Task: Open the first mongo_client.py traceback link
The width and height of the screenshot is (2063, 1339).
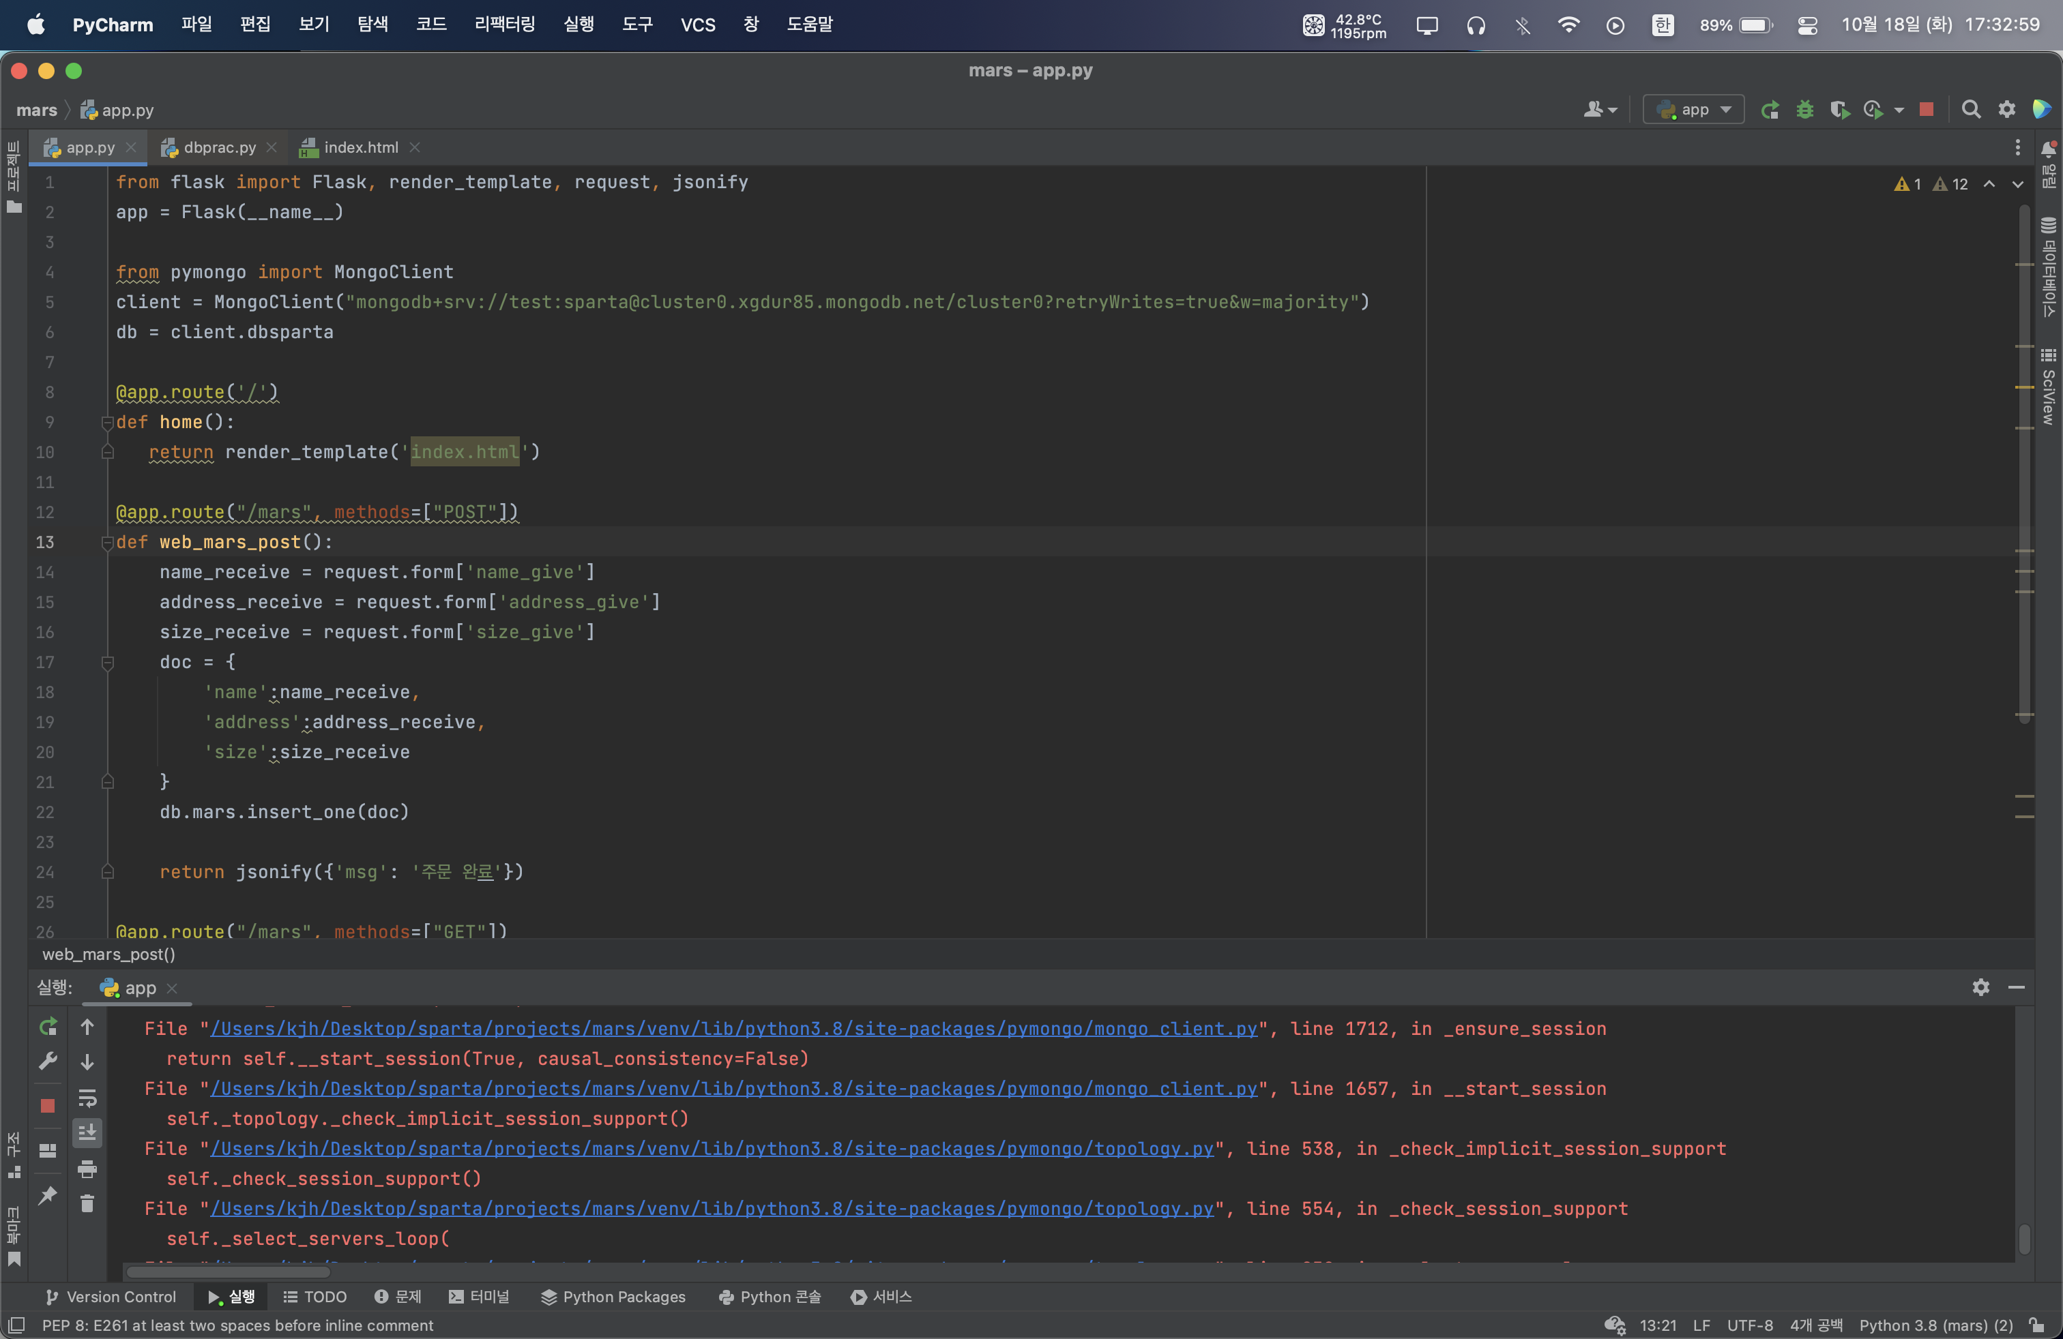Action: click(733, 1029)
